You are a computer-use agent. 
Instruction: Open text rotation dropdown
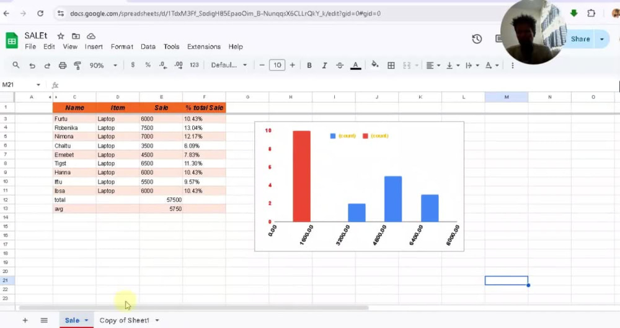click(492, 66)
